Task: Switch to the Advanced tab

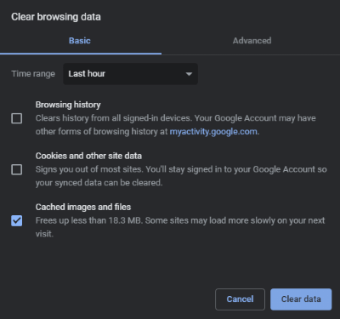Action: [x=252, y=41]
